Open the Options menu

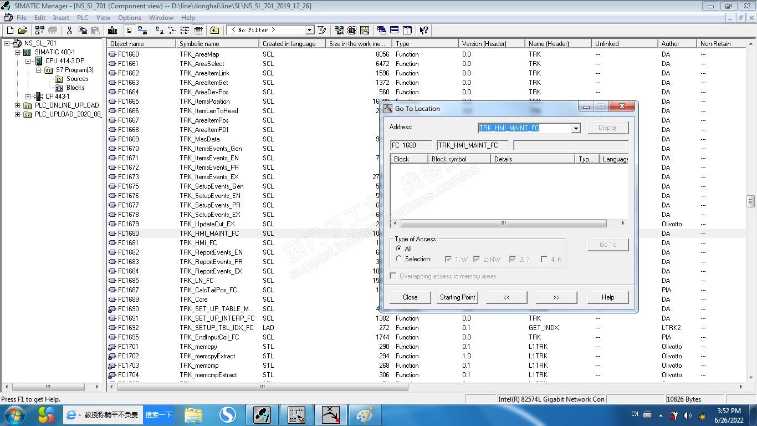130,18
